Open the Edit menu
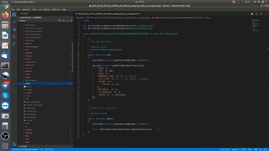The width and height of the screenshot is (269, 151). tap(18, 10)
